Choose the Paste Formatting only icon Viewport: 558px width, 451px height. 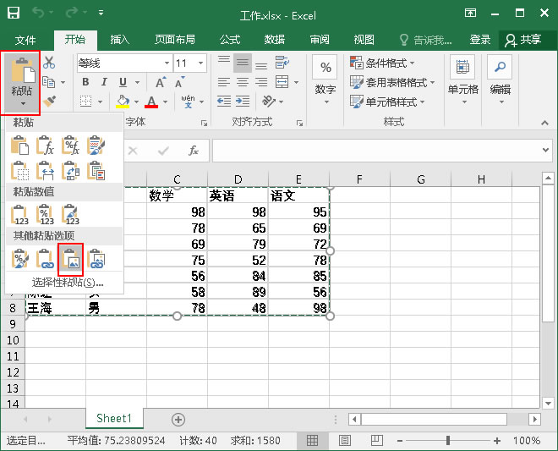tap(20, 259)
